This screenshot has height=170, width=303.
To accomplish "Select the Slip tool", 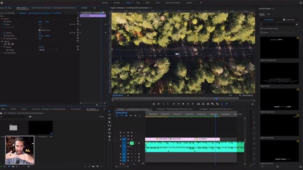I will [109, 126].
